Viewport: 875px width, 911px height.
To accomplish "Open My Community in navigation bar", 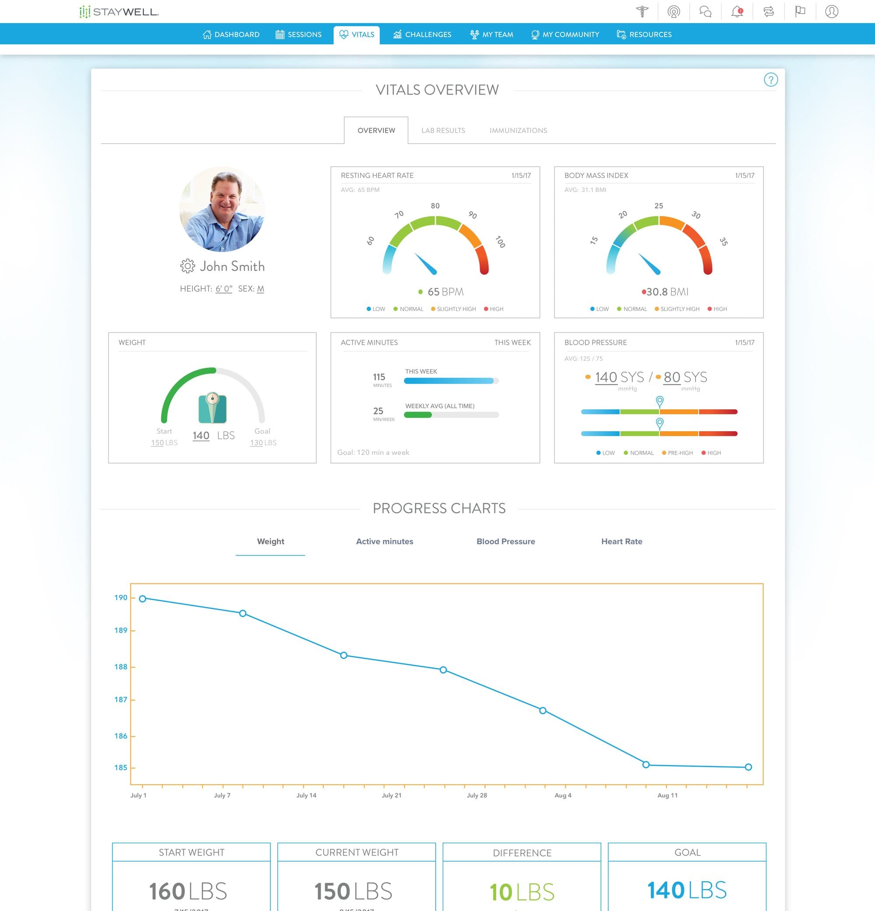I will click(x=565, y=35).
